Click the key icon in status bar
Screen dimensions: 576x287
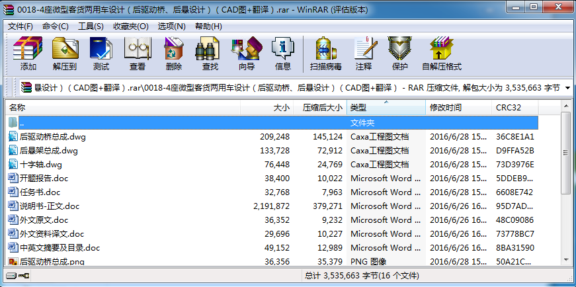(x=24, y=275)
